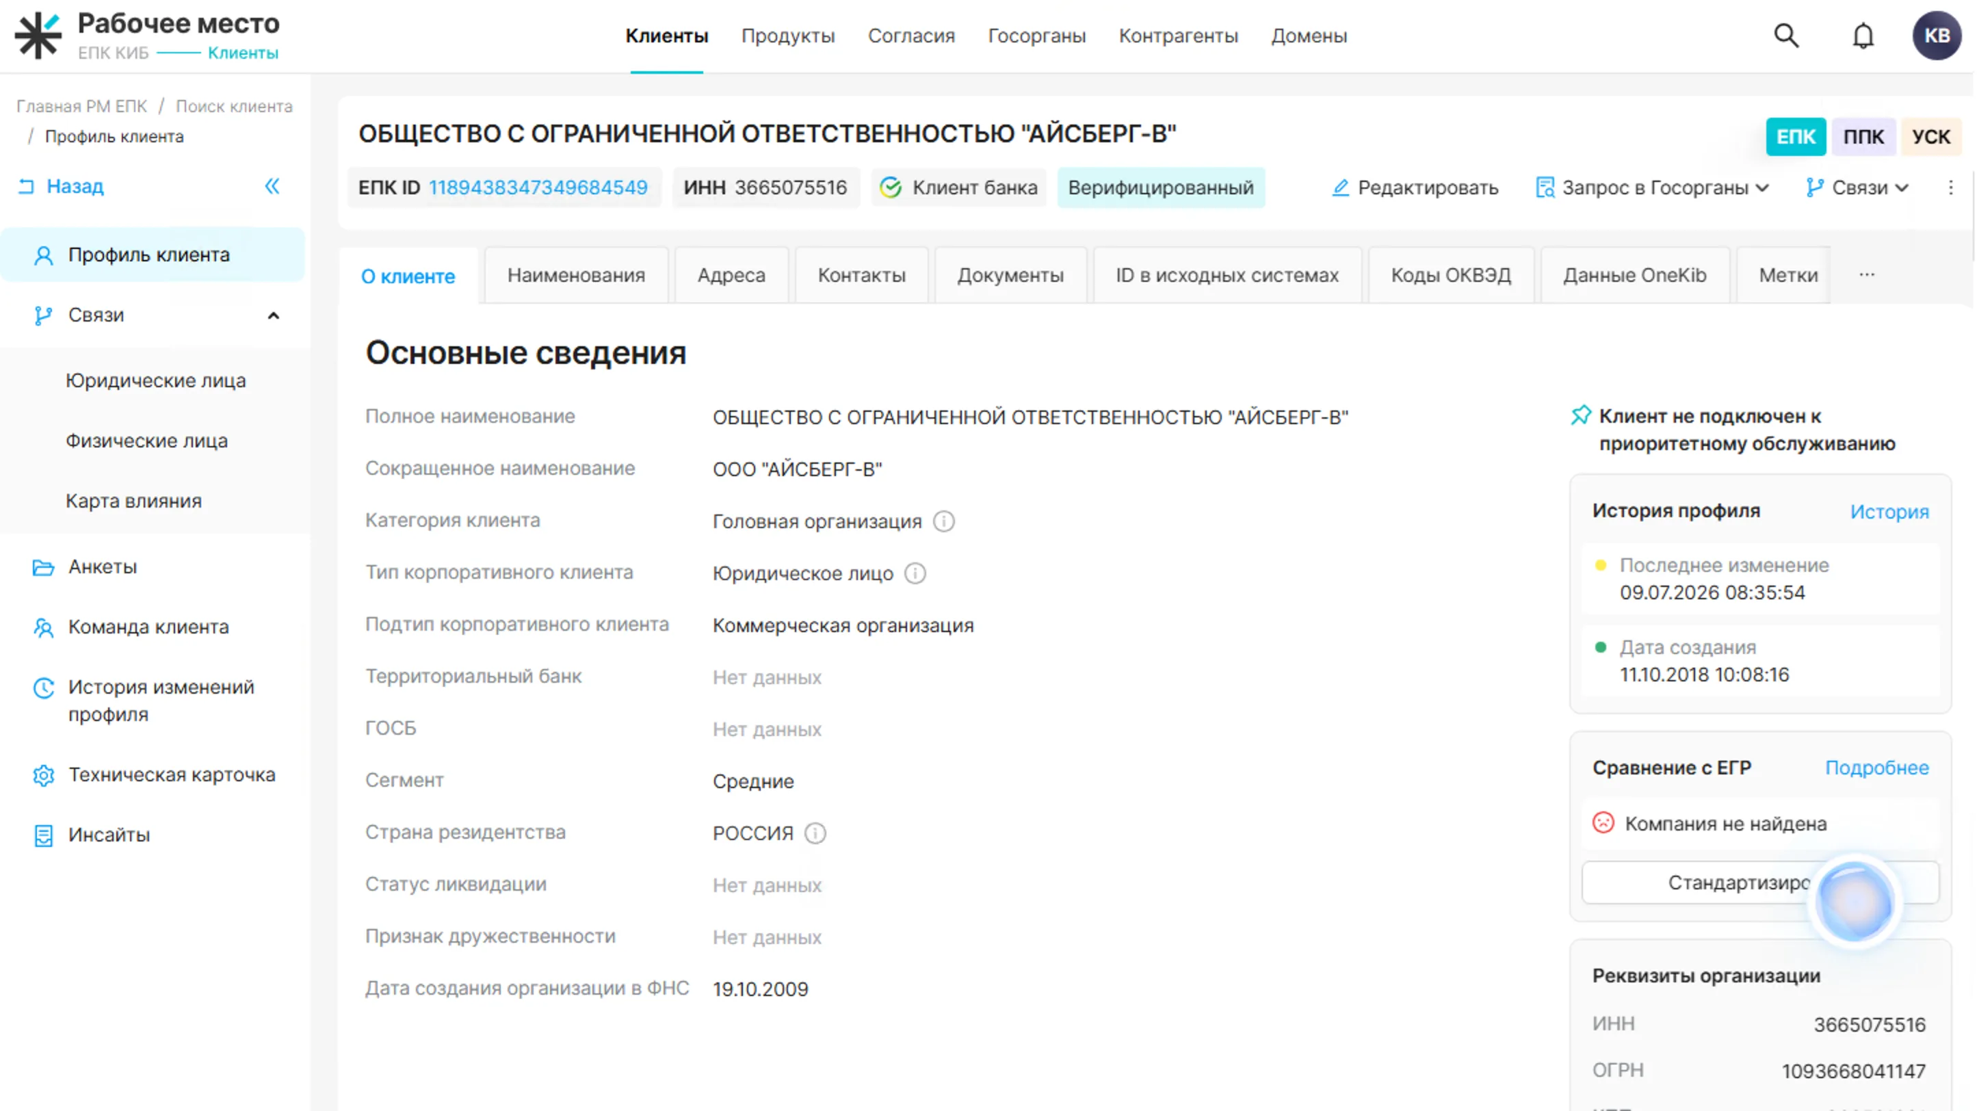Open the Контакты tab

pyautogui.click(x=861, y=276)
